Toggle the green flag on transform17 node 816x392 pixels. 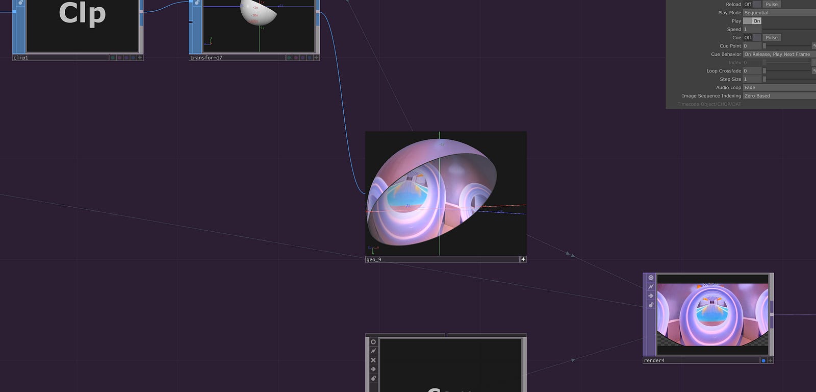click(289, 58)
